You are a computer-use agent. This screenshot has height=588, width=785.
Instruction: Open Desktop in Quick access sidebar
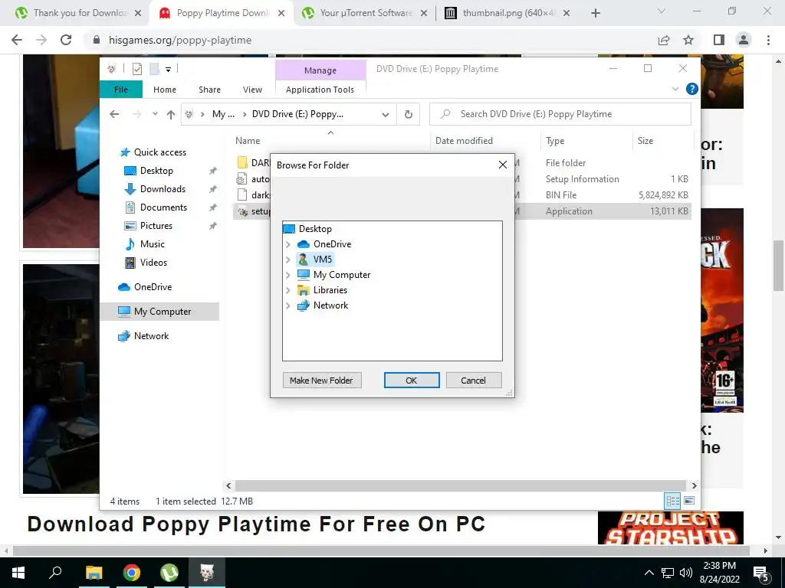[156, 171]
